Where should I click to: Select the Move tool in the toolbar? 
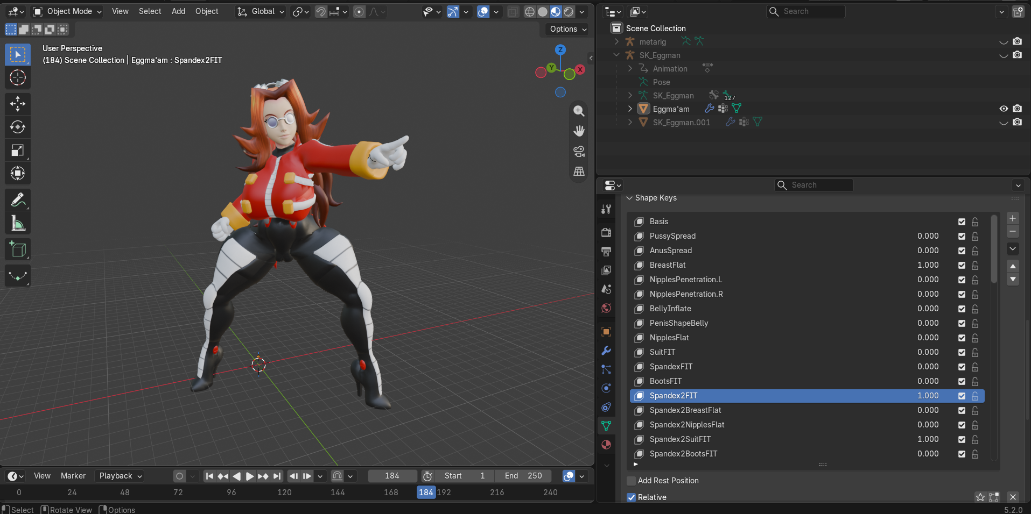(18, 104)
